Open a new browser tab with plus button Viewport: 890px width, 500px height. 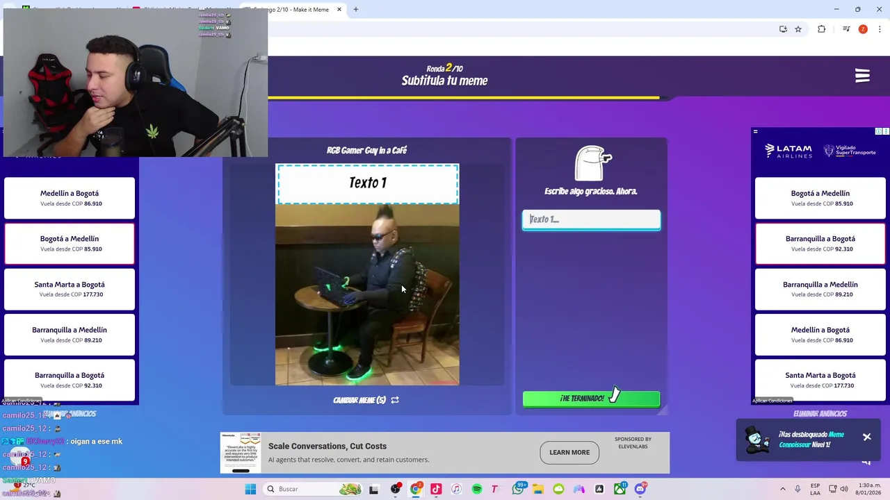pos(355,10)
